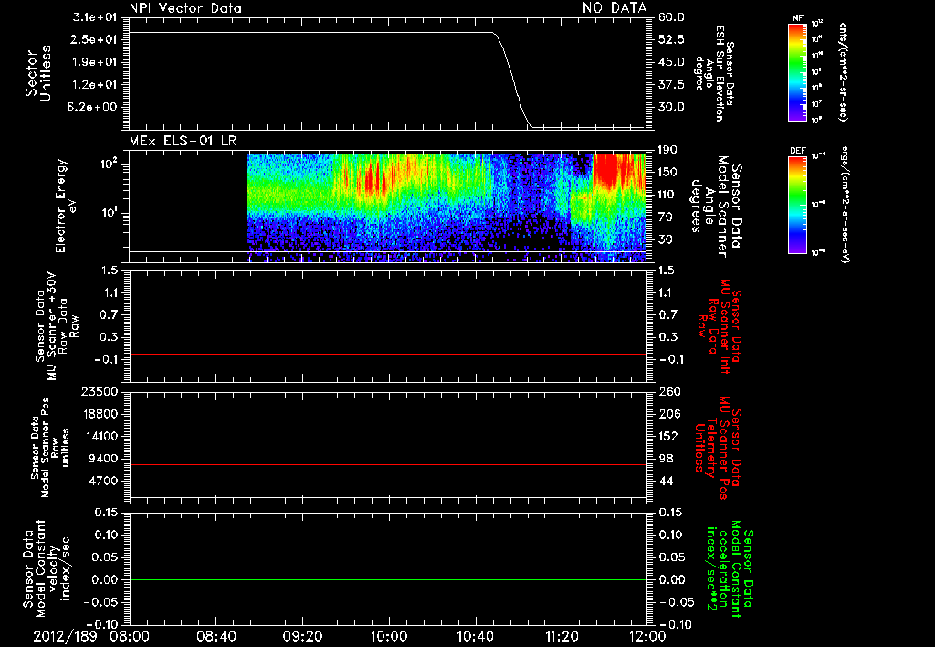935x647 pixels.
Task: Click the "14100" scanner position tick label
Action: click(100, 436)
